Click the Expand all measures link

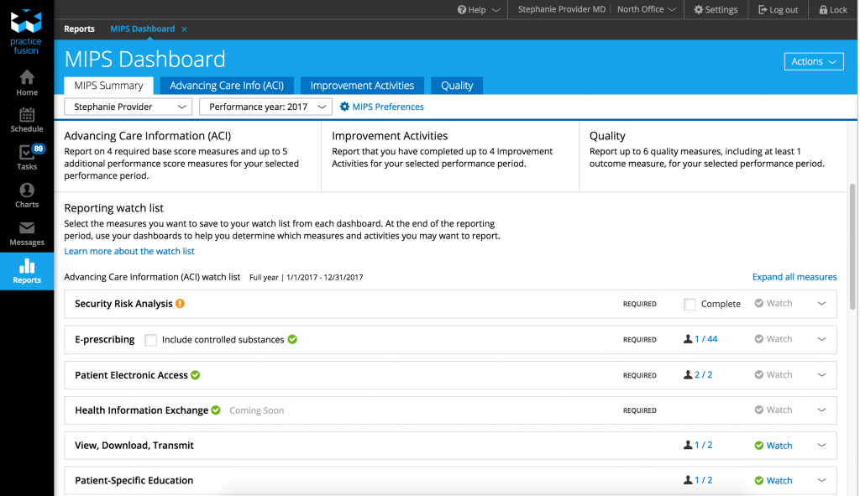794,277
